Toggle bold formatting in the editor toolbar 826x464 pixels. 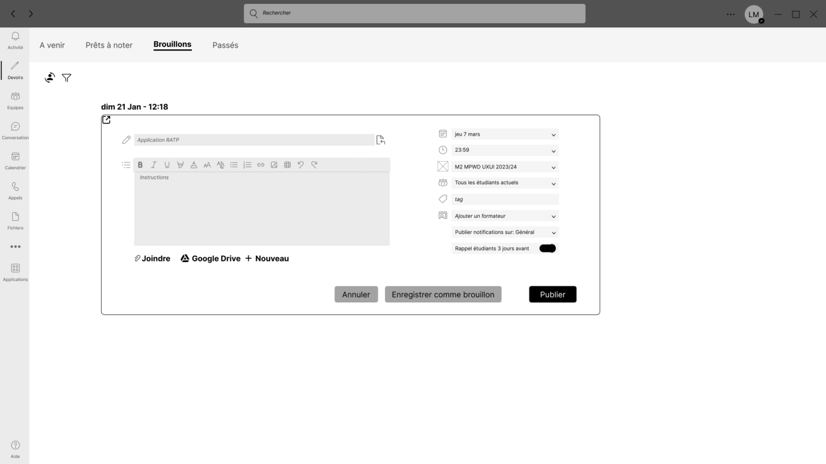(x=140, y=165)
